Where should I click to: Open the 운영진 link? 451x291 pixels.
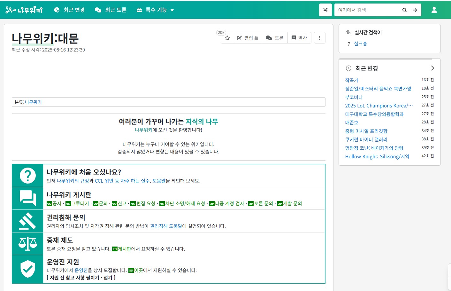pos(81,270)
